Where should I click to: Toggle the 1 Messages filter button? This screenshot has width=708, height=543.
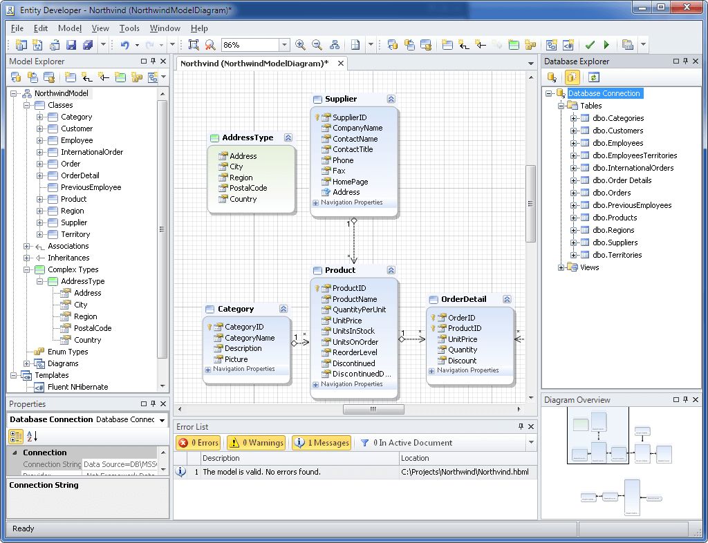(x=322, y=443)
